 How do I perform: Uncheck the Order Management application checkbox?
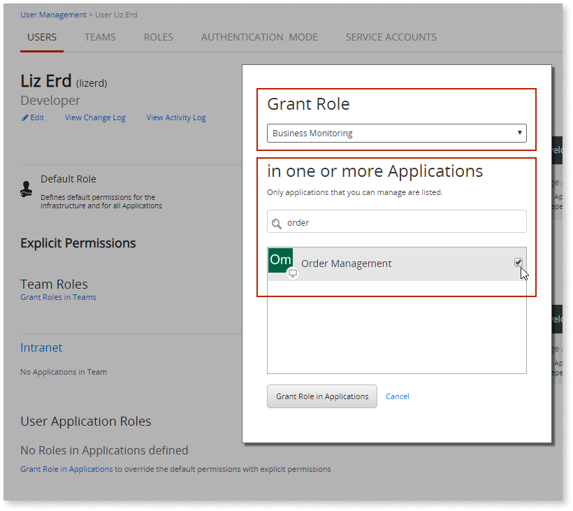[518, 261]
